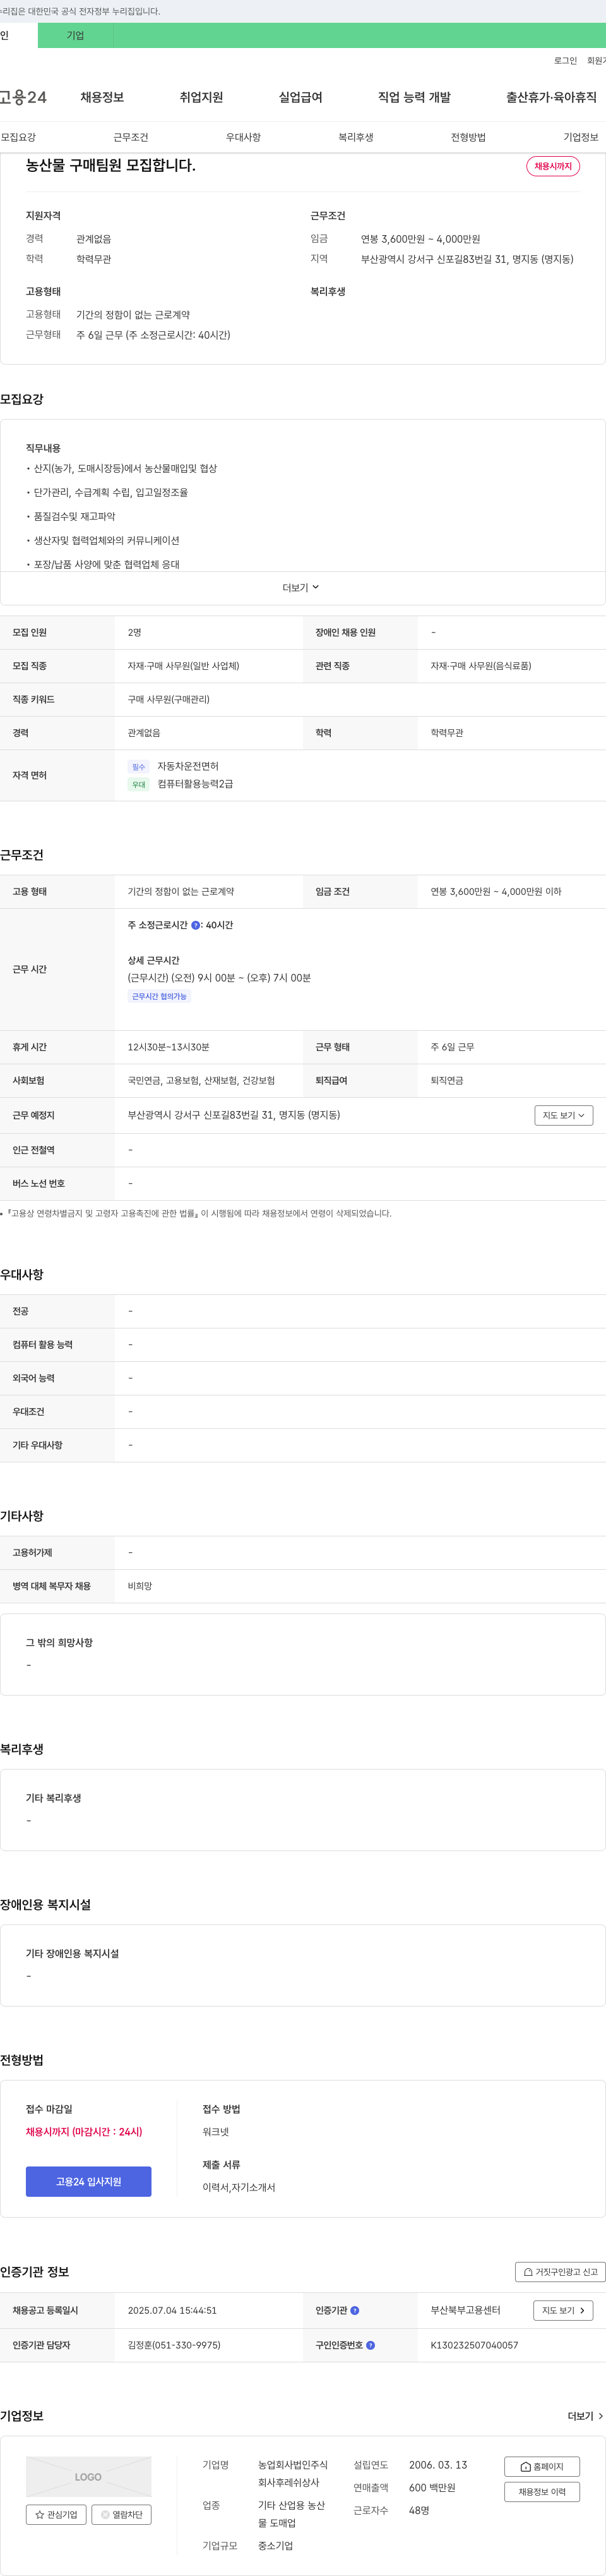Viewport: 606px width, 2576px height.
Task: Select salary text 연봉 3,600만원 ~ 4,000만원
Action: pyautogui.click(x=420, y=240)
